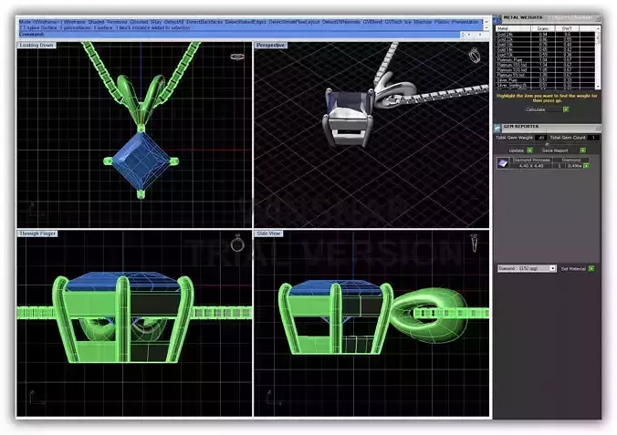Click the Set Material button label
This screenshot has width=617, height=435.
pyautogui.click(x=573, y=269)
